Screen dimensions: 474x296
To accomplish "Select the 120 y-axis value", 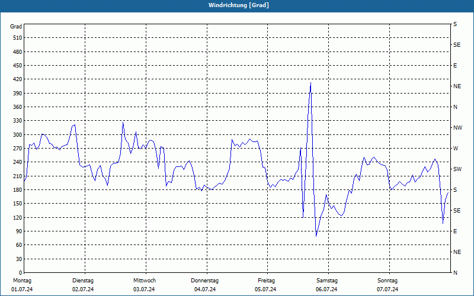I will (18, 217).
